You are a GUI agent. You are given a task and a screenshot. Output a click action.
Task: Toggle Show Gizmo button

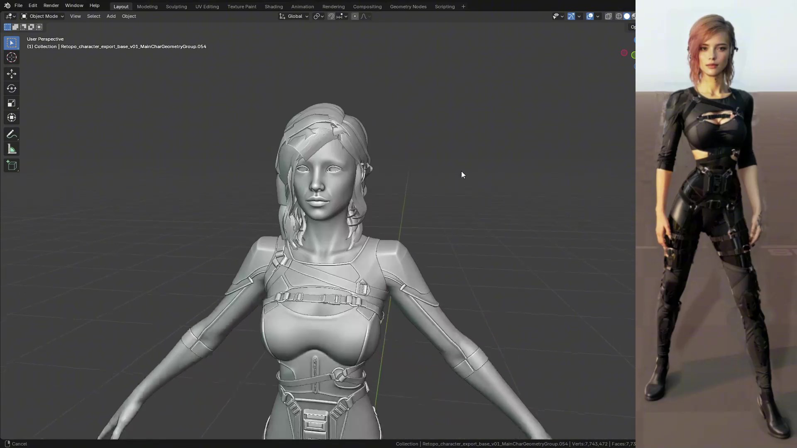pyautogui.click(x=571, y=16)
